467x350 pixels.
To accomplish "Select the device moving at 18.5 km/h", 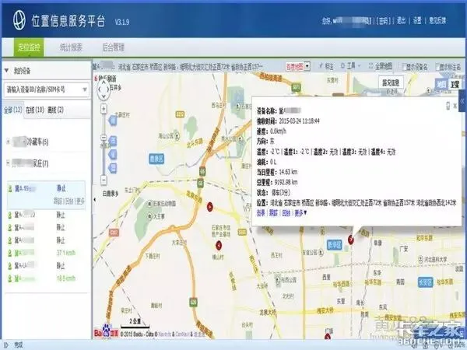I will click(x=46, y=278).
